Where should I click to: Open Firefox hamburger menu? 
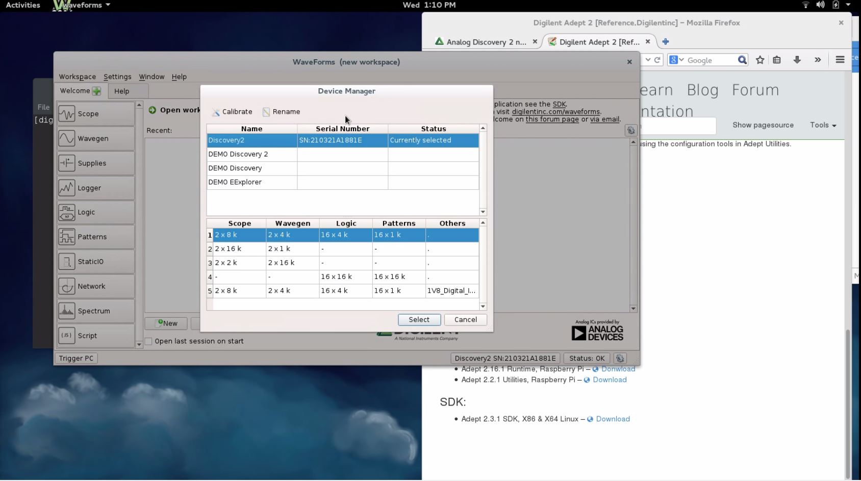(840, 60)
